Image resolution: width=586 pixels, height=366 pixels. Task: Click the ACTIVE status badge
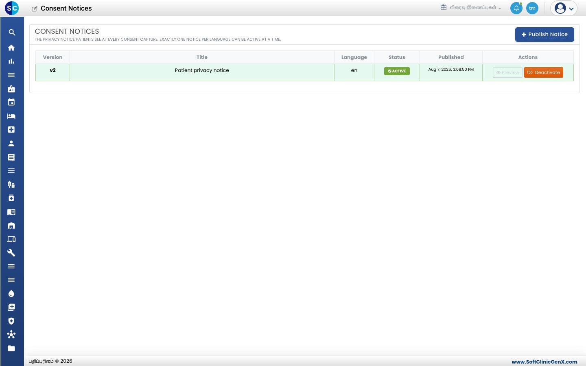pyautogui.click(x=397, y=71)
